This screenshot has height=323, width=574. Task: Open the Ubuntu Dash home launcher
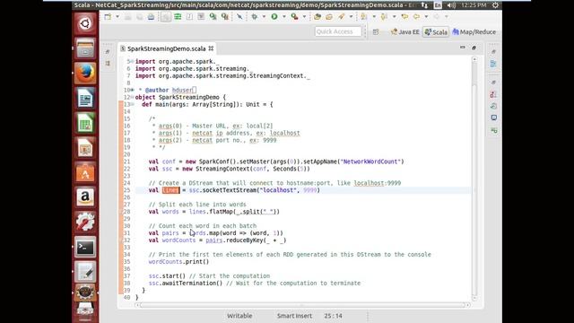tap(85, 23)
